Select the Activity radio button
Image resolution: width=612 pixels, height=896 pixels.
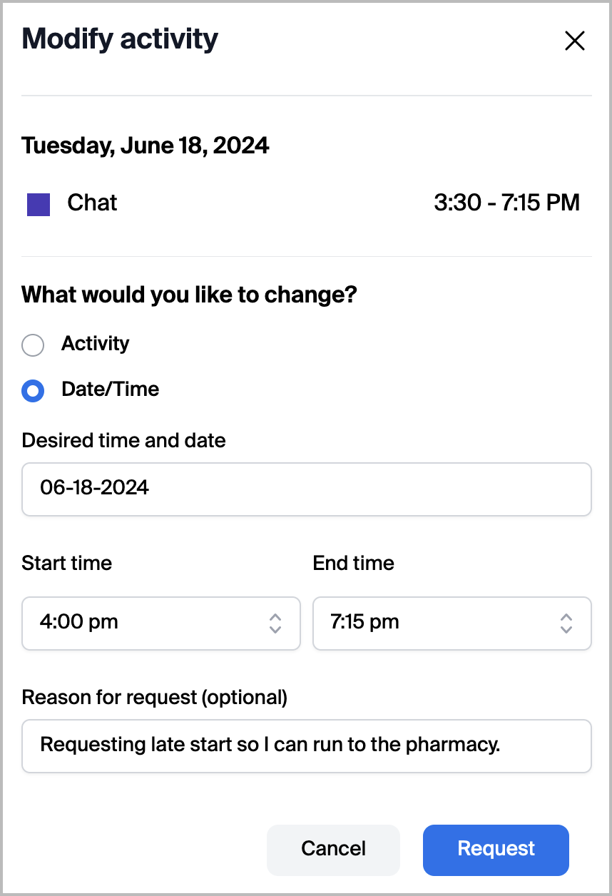coord(33,345)
